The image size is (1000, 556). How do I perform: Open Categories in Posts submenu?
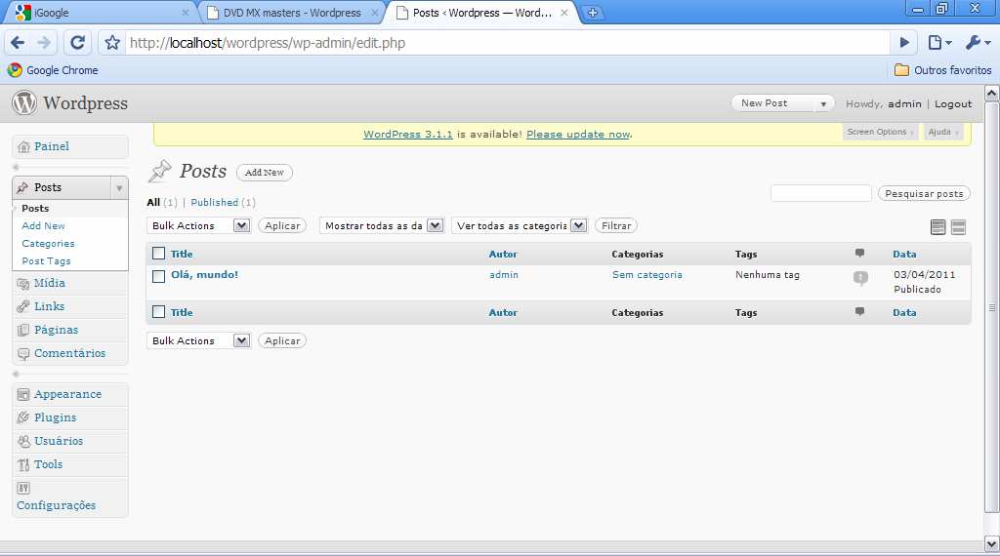point(48,243)
